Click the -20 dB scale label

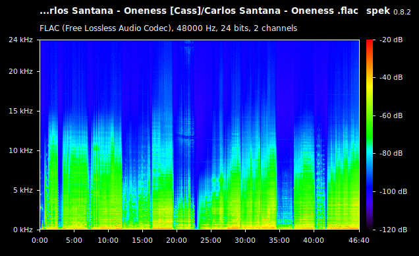tap(391, 40)
